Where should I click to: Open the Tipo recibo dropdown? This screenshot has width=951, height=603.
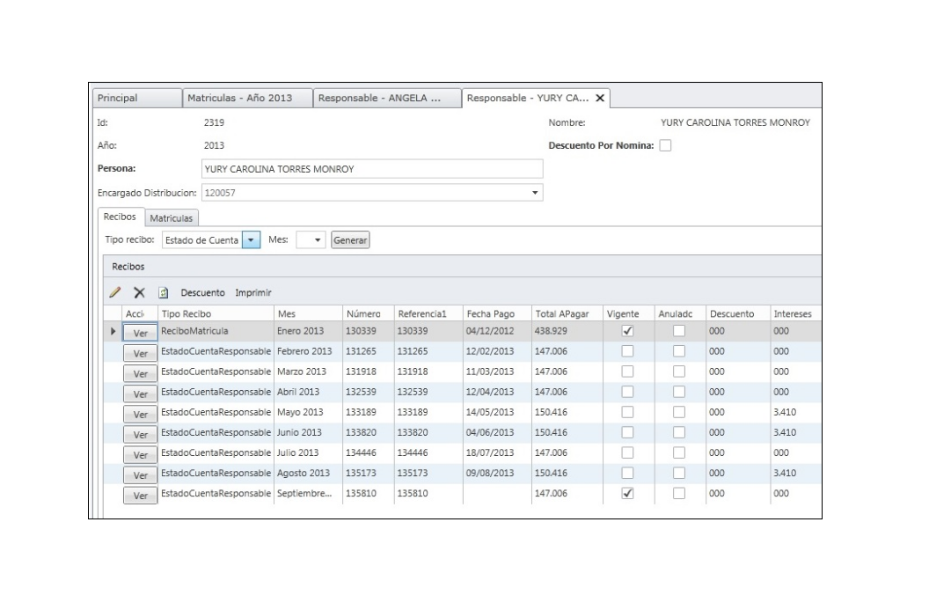pyautogui.click(x=251, y=239)
